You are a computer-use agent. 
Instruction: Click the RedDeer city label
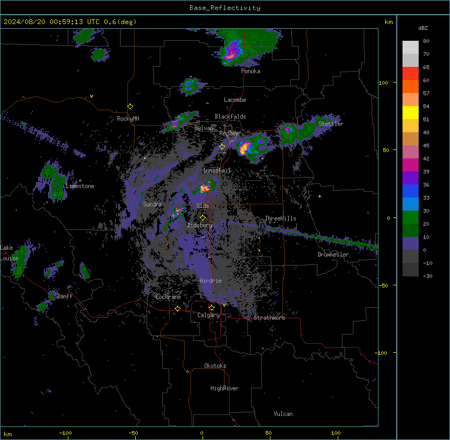pos(230,133)
